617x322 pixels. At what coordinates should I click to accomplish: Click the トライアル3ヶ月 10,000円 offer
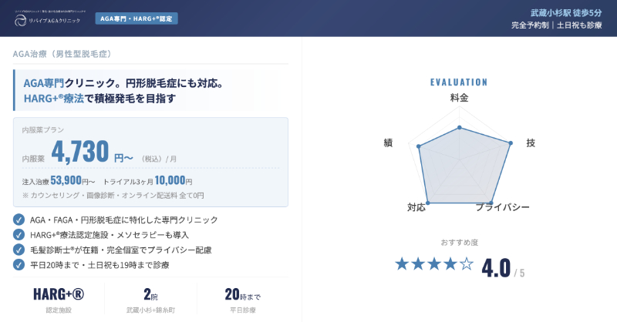(x=147, y=181)
